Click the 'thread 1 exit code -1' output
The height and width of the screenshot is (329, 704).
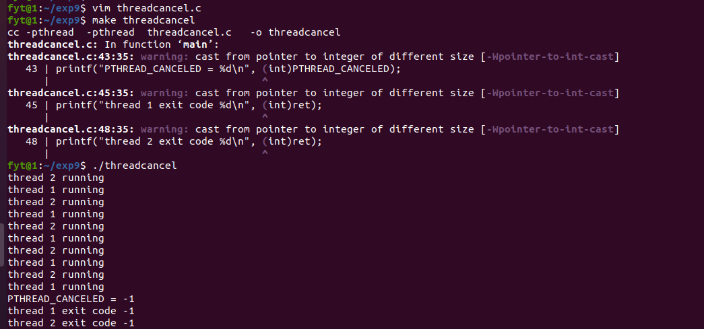[71, 311]
